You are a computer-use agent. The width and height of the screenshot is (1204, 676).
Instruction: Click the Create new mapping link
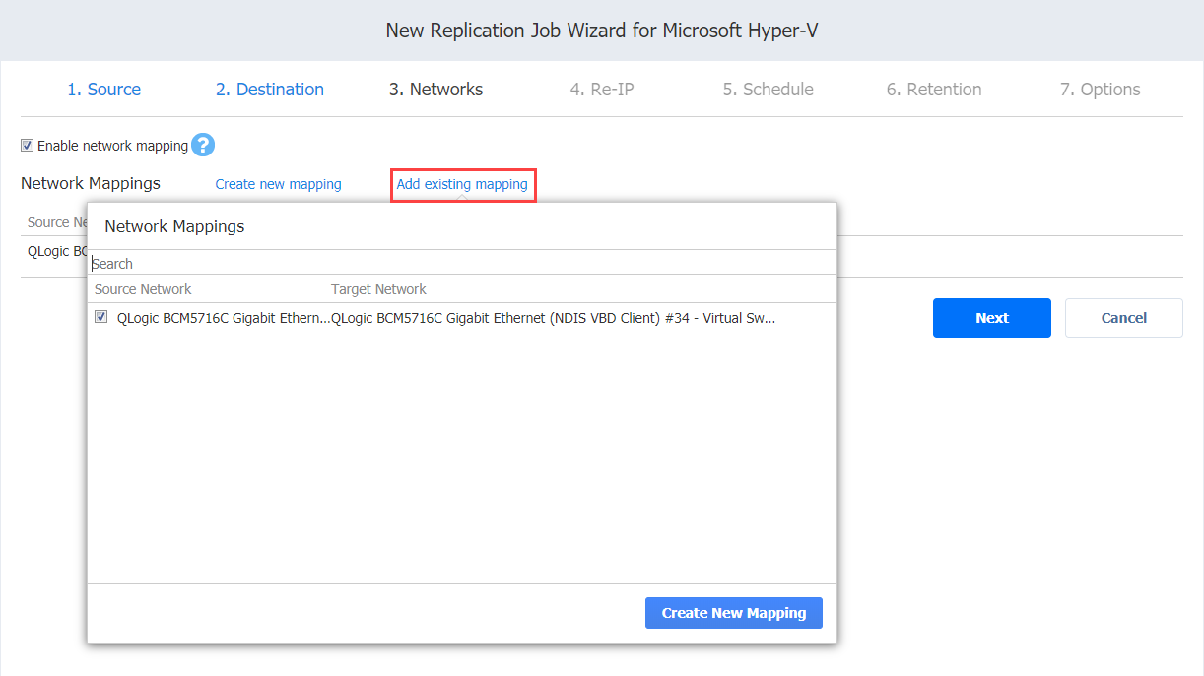[x=278, y=184]
